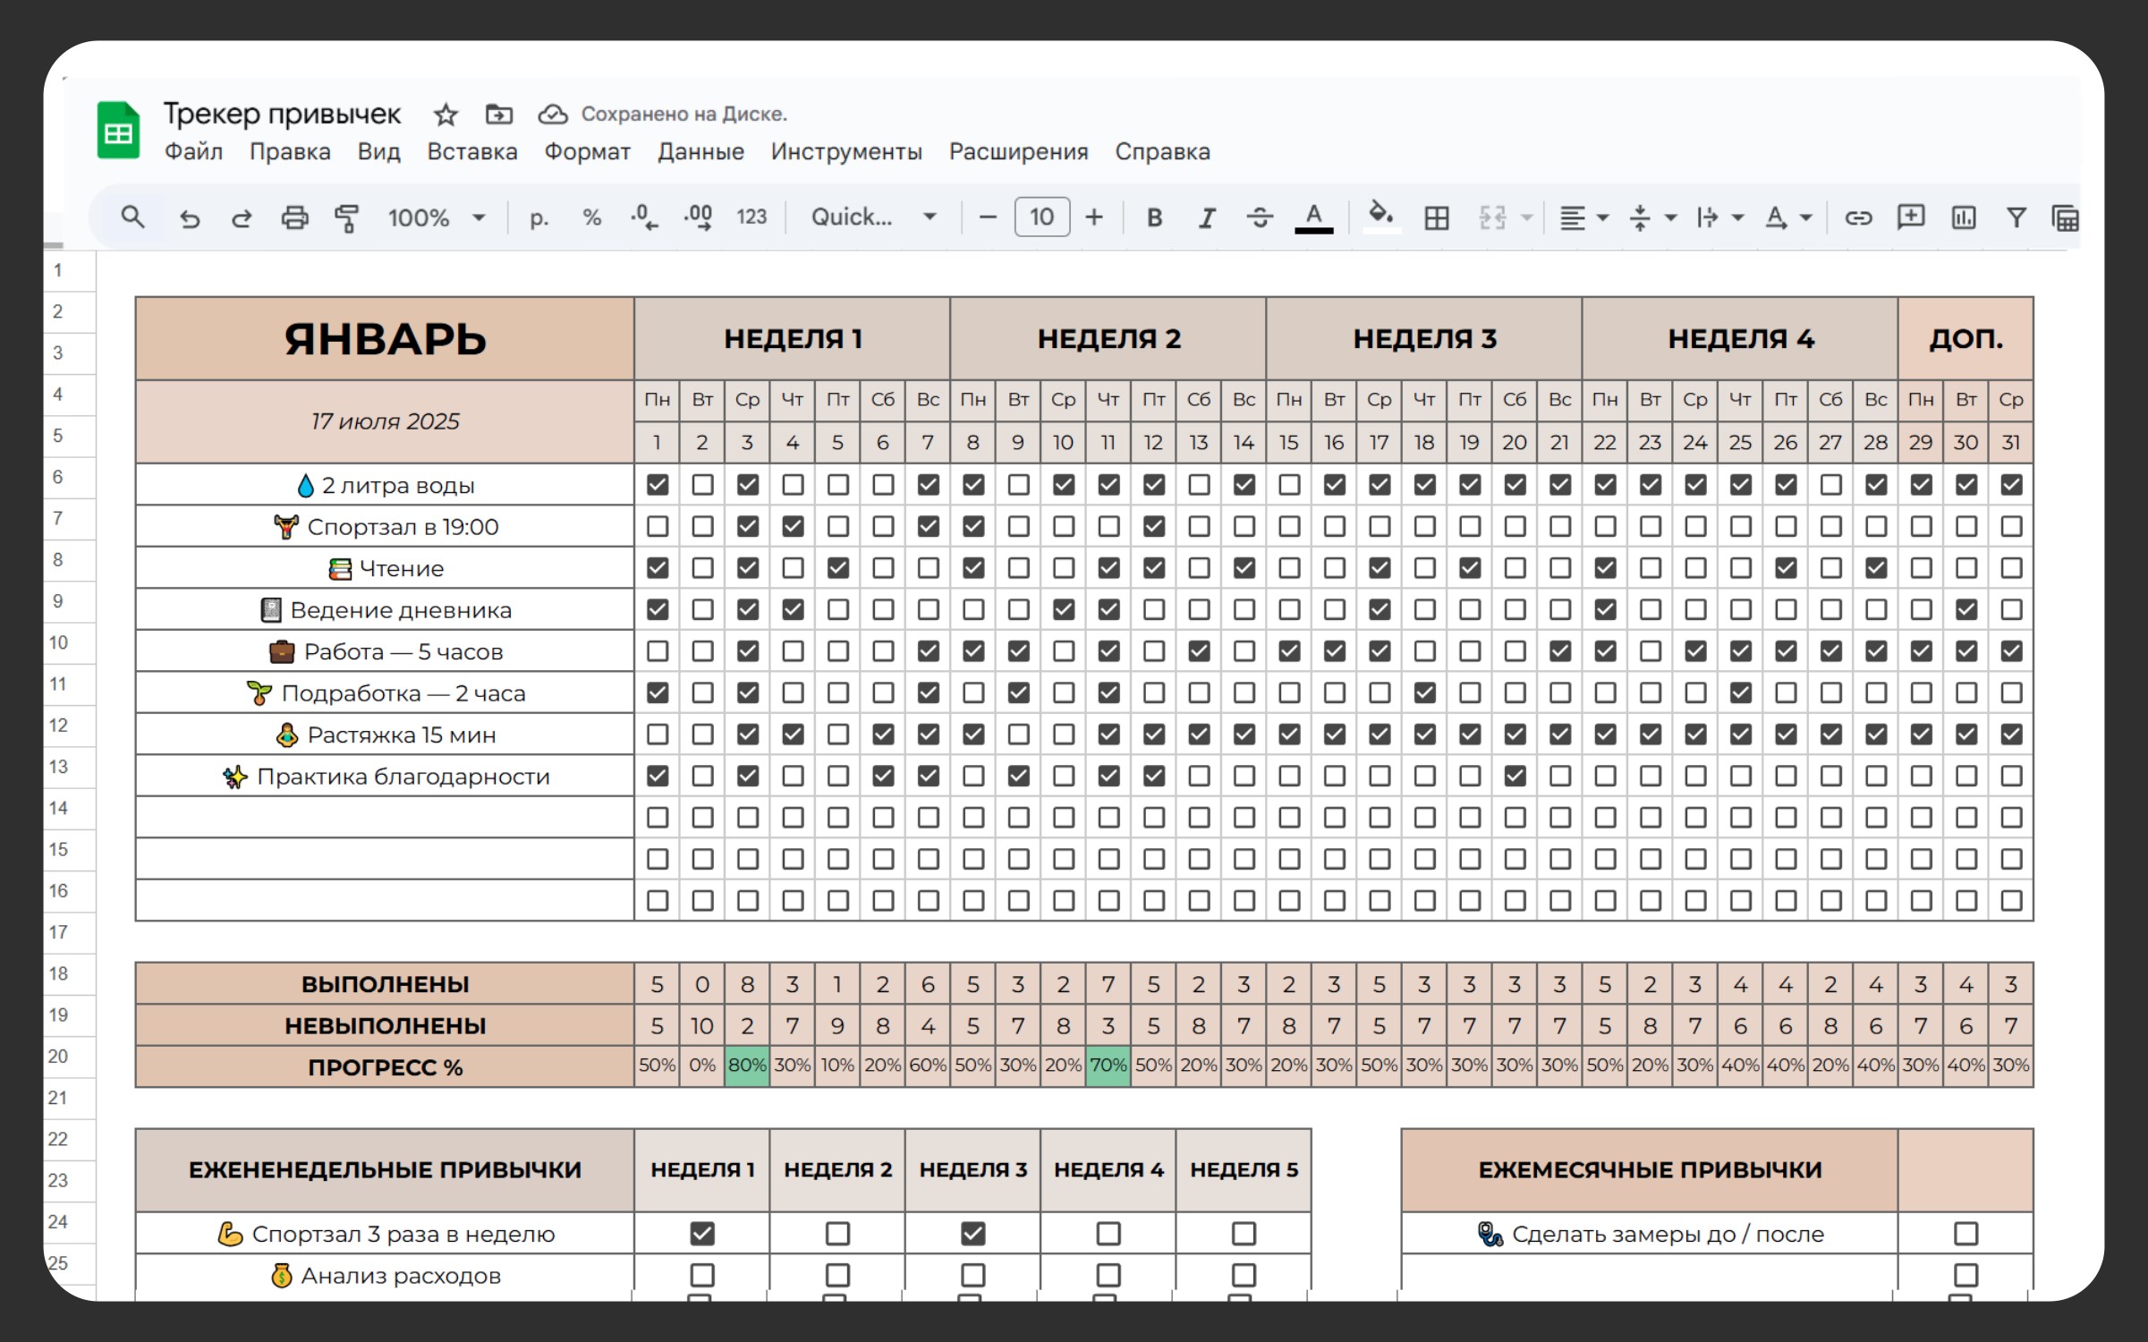Toggle bold formatting
This screenshot has height=1342, width=2148.
point(1155,217)
